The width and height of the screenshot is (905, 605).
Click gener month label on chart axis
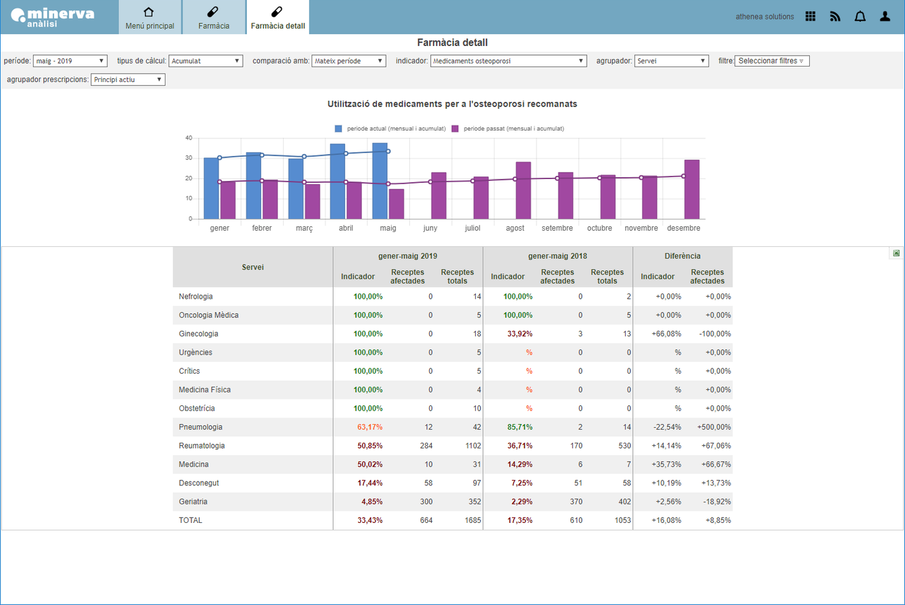(x=220, y=228)
